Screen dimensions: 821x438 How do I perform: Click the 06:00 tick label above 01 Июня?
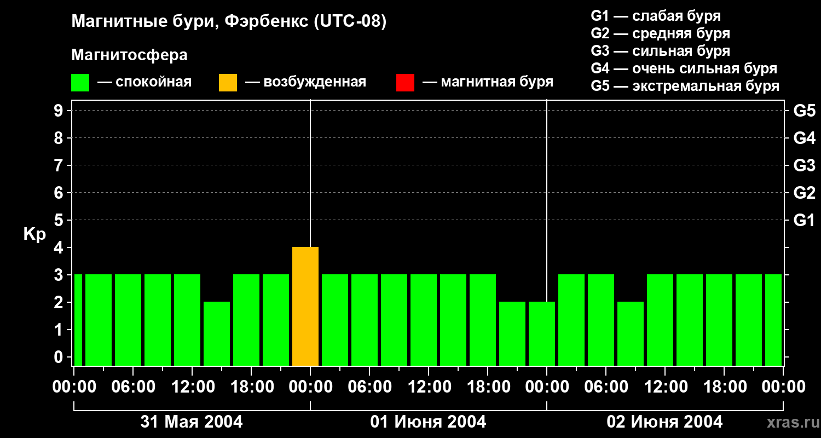(369, 387)
